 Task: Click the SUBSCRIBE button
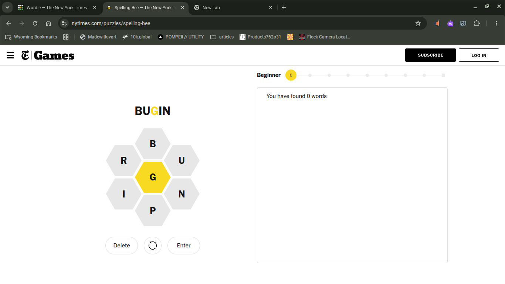coord(430,55)
